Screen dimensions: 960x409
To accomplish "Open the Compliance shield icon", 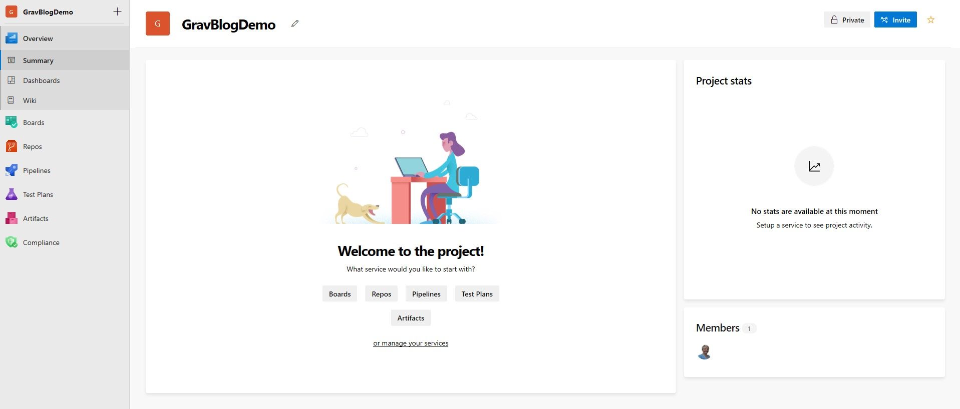I will (x=11, y=242).
